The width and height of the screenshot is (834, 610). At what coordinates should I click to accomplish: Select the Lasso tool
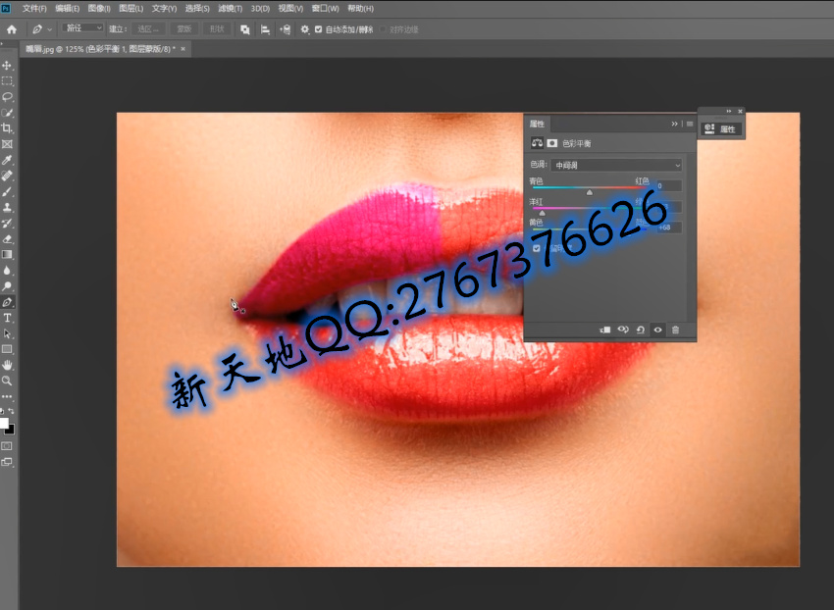pyautogui.click(x=7, y=97)
